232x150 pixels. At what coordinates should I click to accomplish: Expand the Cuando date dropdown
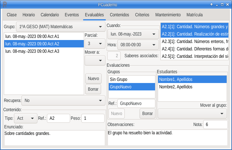click(x=133, y=34)
